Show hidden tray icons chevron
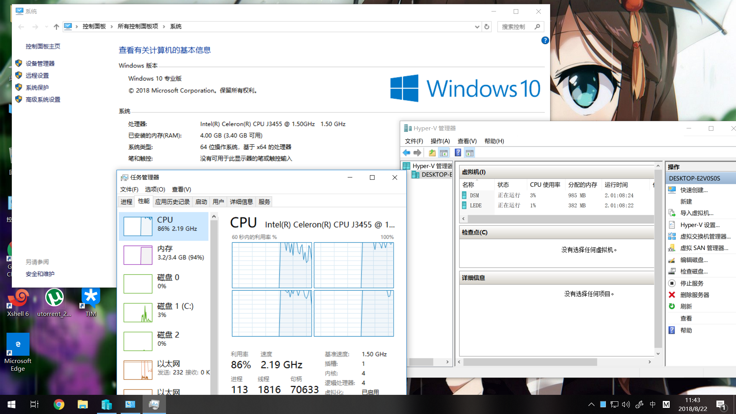The width and height of the screenshot is (736, 414). [x=591, y=404]
